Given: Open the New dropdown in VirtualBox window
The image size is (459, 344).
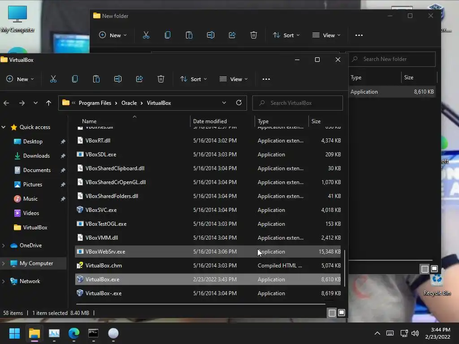Looking at the screenshot, I should (20, 79).
